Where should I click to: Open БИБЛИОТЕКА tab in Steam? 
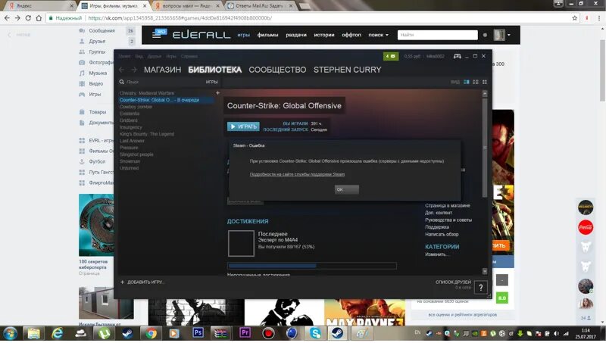click(x=215, y=70)
